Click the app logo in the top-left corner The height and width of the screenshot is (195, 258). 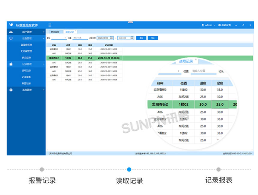pyautogui.click(x=11, y=25)
